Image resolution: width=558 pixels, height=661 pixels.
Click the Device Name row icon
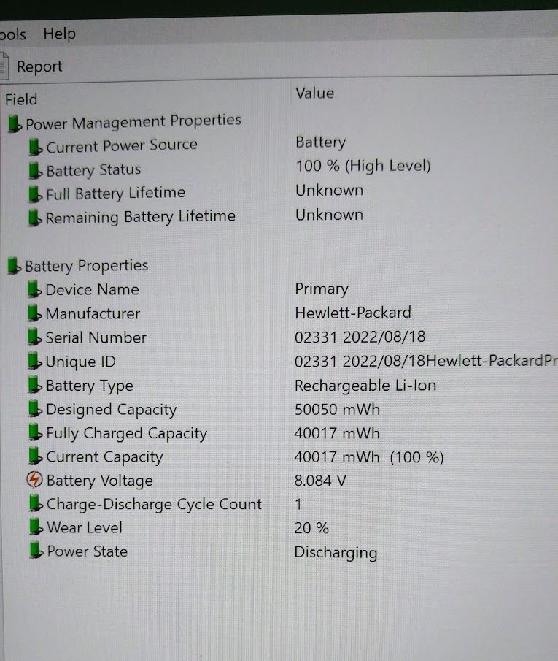(x=34, y=290)
